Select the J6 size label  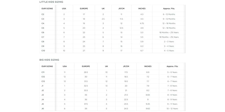[43, 109]
